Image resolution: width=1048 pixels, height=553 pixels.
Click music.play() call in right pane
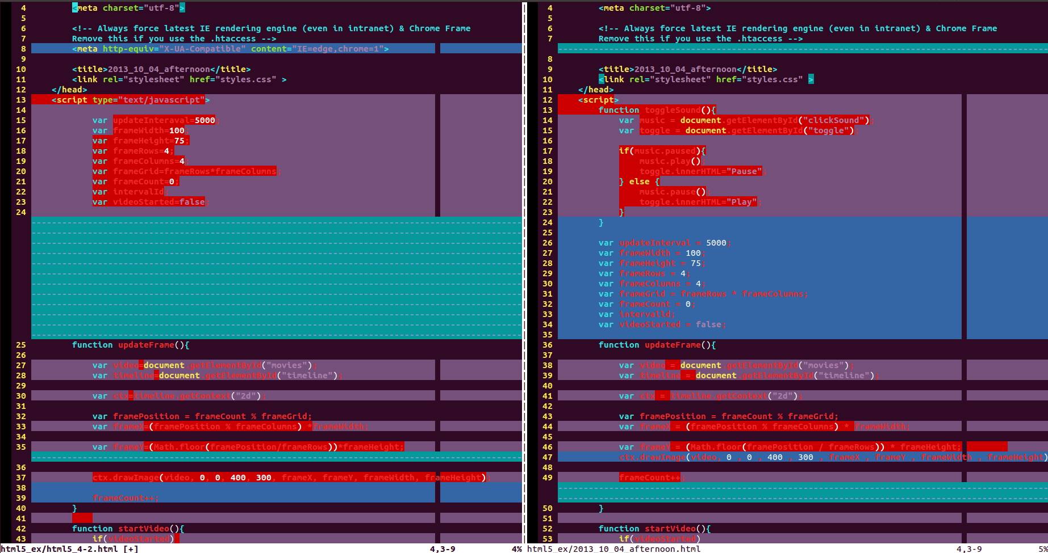673,161
